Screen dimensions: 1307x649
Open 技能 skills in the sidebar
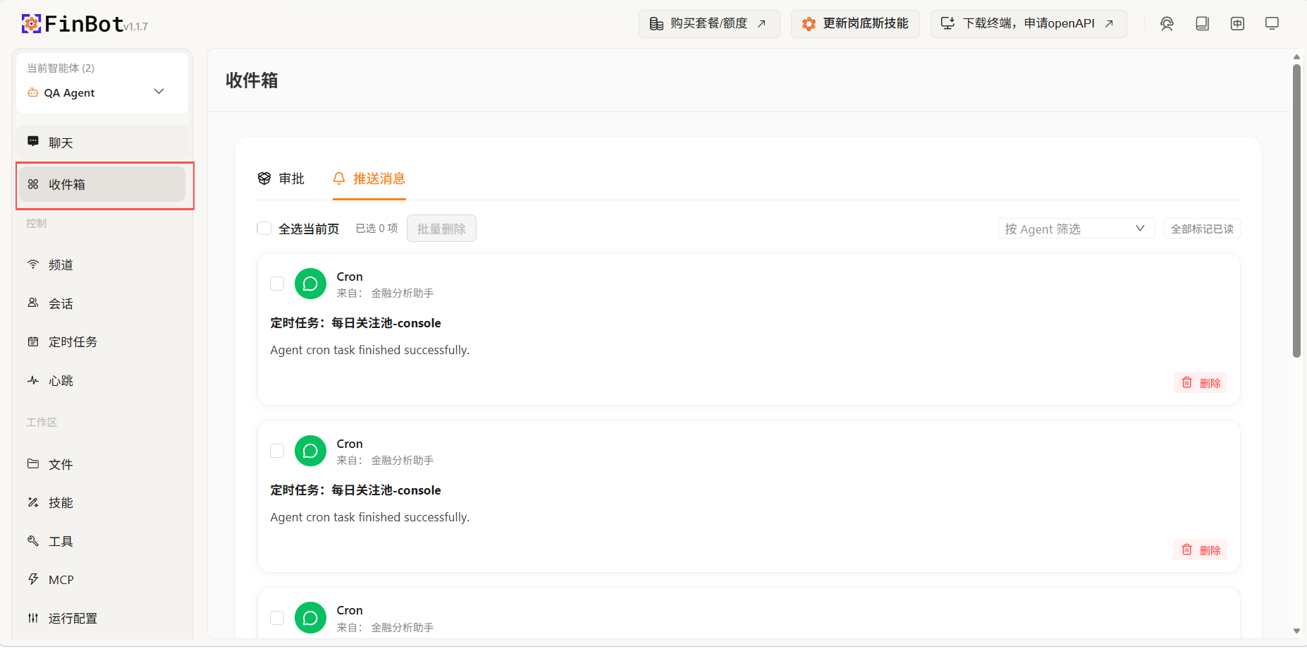coord(102,502)
